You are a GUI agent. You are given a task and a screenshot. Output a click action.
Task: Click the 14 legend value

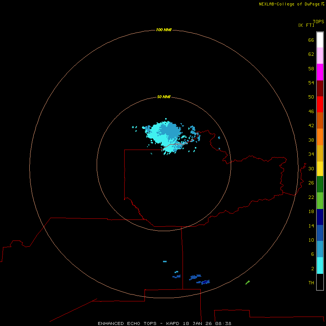click(311, 226)
